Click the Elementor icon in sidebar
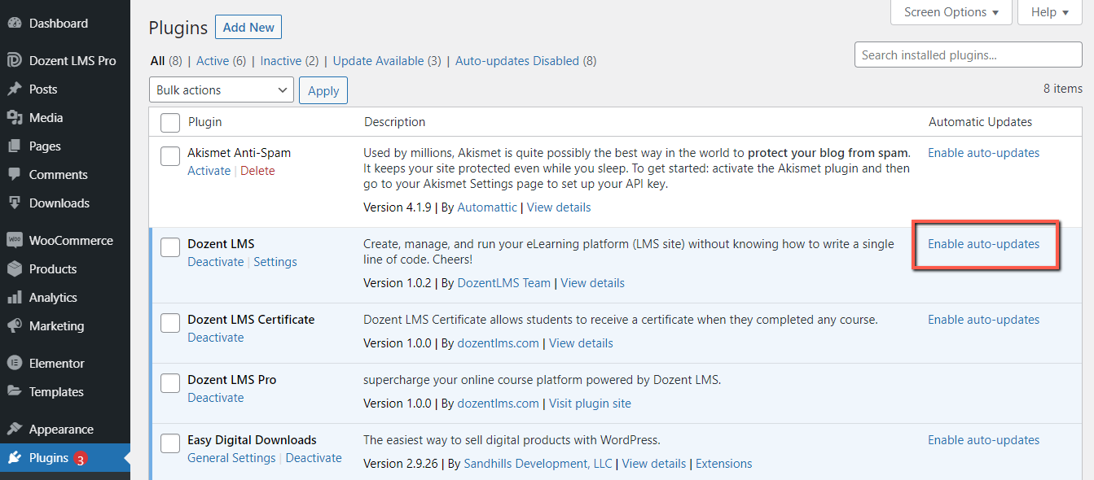Viewport: 1094px width, 480px height. pos(15,364)
